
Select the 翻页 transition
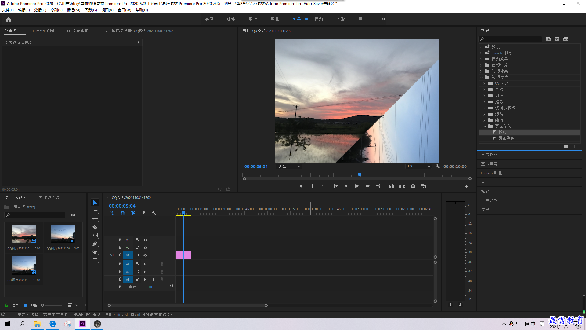coord(502,132)
